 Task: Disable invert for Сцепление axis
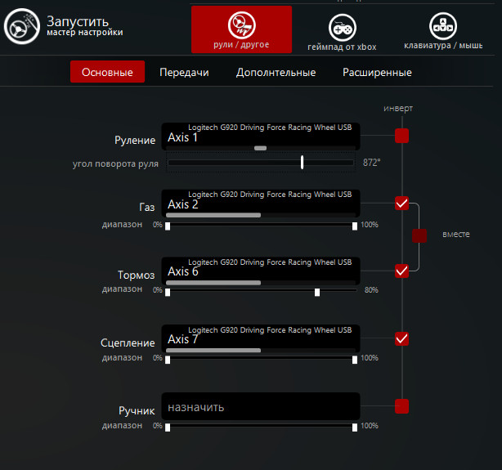(401, 338)
